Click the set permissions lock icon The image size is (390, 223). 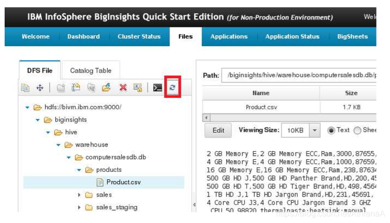[138, 87]
